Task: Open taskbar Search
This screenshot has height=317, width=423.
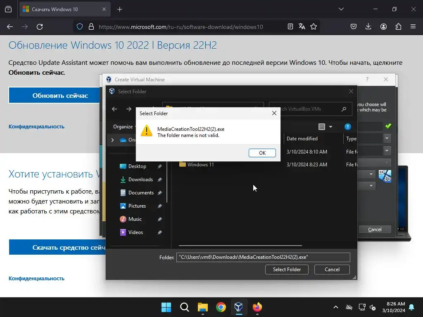Action: click(185, 307)
